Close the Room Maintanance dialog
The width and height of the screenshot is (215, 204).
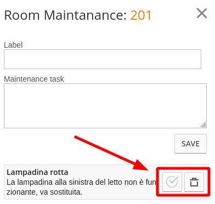(202, 13)
